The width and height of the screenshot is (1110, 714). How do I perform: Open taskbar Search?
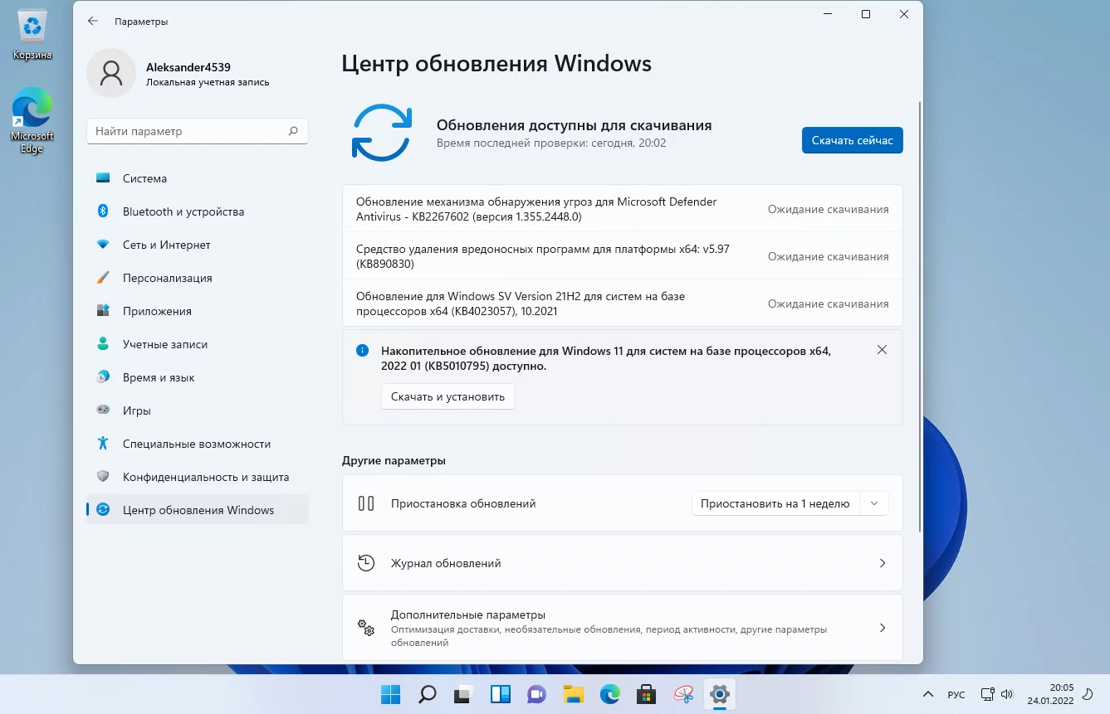(427, 694)
